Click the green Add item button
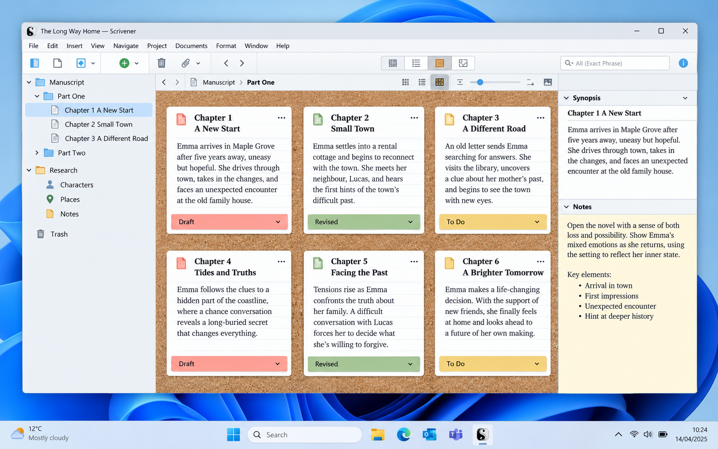This screenshot has height=449, width=718. [x=124, y=63]
